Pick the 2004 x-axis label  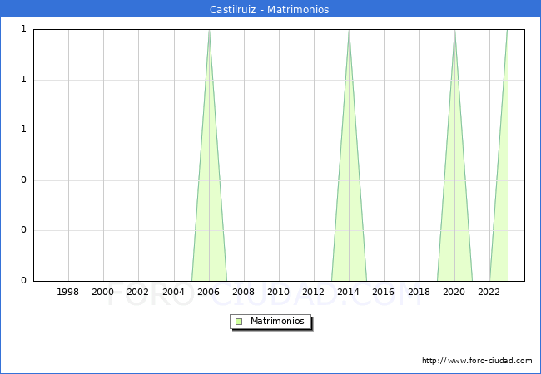click(x=173, y=292)
